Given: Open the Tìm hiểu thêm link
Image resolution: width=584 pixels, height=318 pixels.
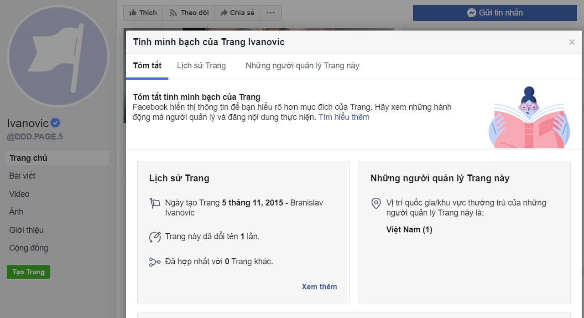Looking at the screenshot, I should pos(344,117).
